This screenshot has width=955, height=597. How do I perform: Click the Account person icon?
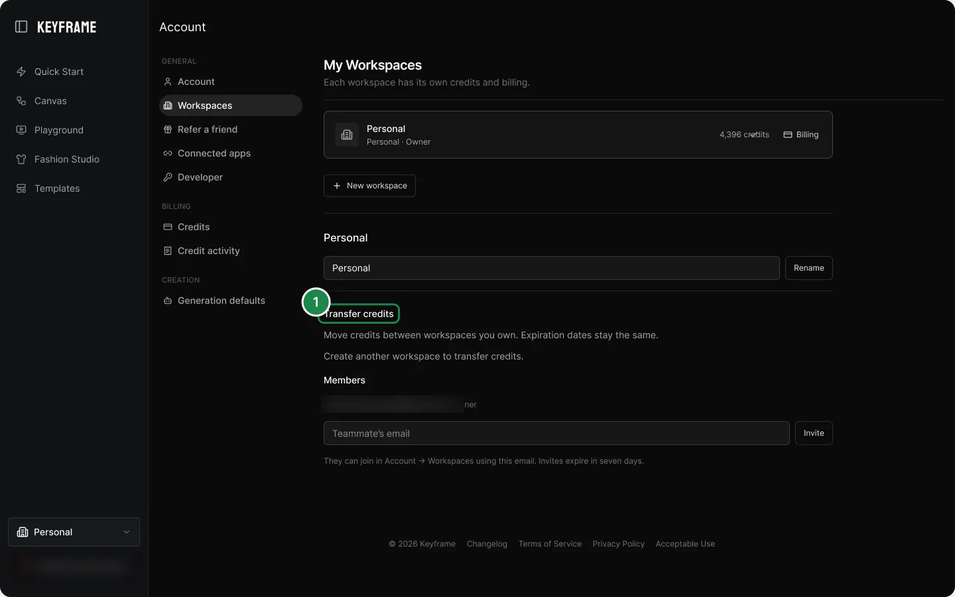click(168, 82)
